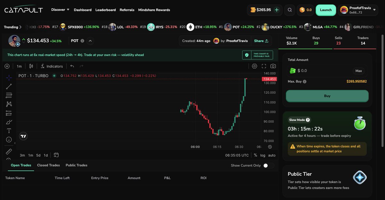The image size is (385, 200).
Task: Take a chart snapshot with camera icon
Action: [273, 66]
